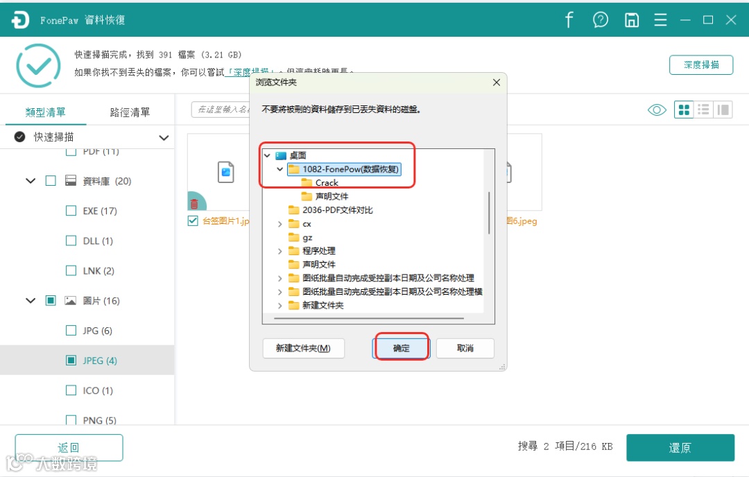This screenshot has width=749, height=477.
Task: Close the 浏览文件夹 dialog
Action: [497, 82]
